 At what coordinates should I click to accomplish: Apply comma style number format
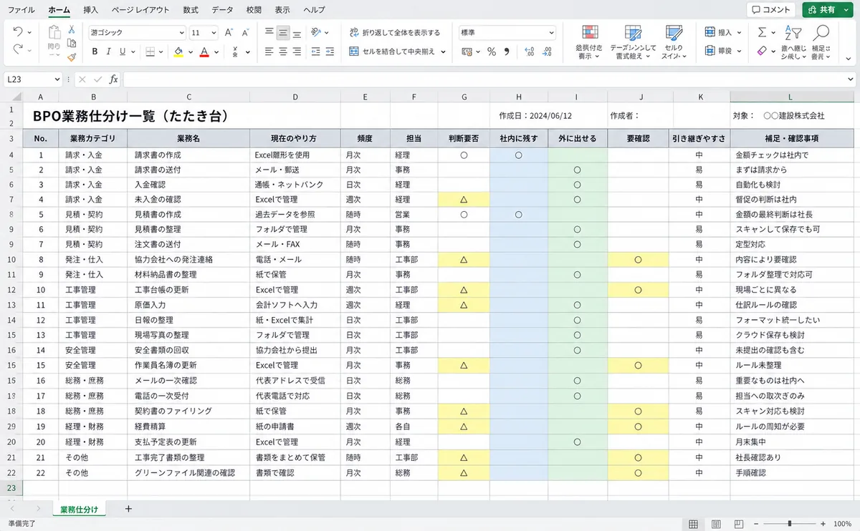507,52
